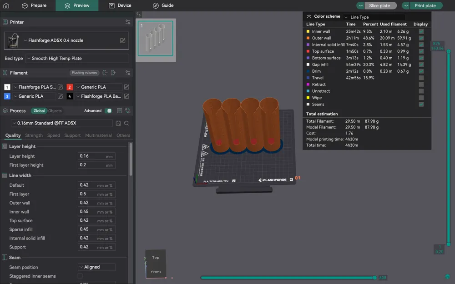Switch to the Device tab
Viewport: 455px width, 284px height.
(120, 5)
